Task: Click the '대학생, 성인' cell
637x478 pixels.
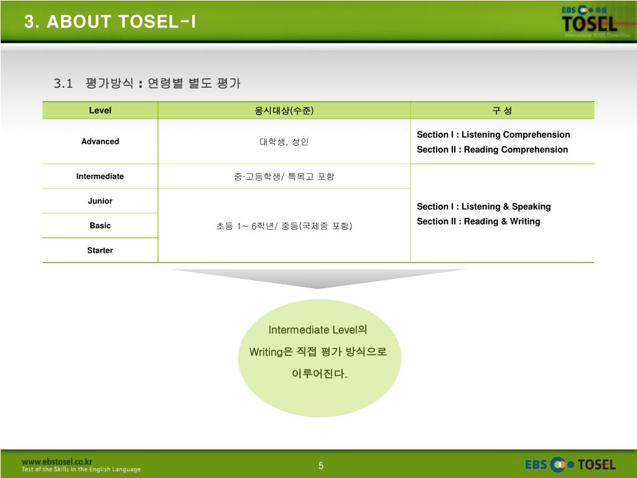Action: coord(284,141)
